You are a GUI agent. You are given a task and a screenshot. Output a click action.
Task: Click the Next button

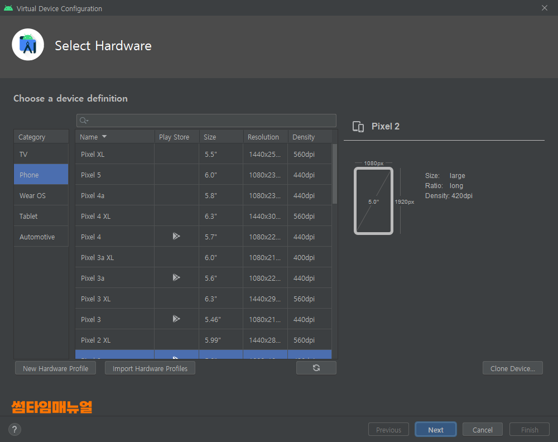436,430
